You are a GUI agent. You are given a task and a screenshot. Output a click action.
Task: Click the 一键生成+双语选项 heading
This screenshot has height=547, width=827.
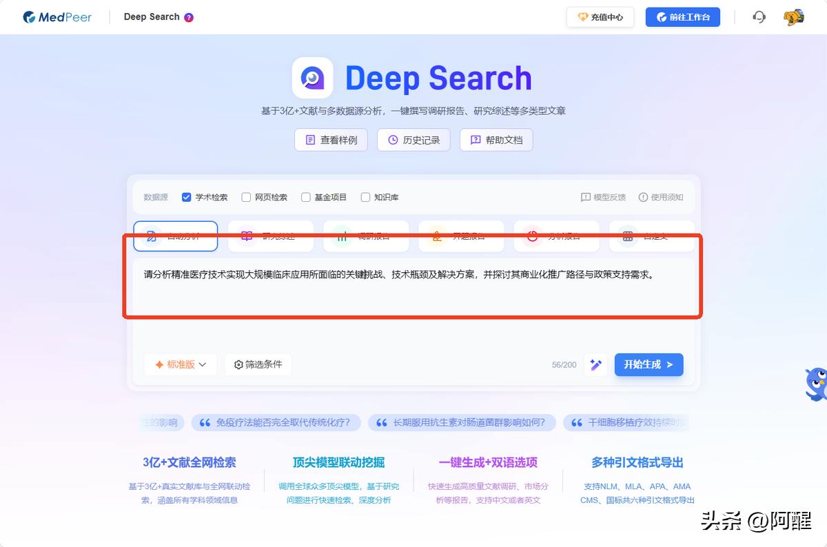[488, 462]
